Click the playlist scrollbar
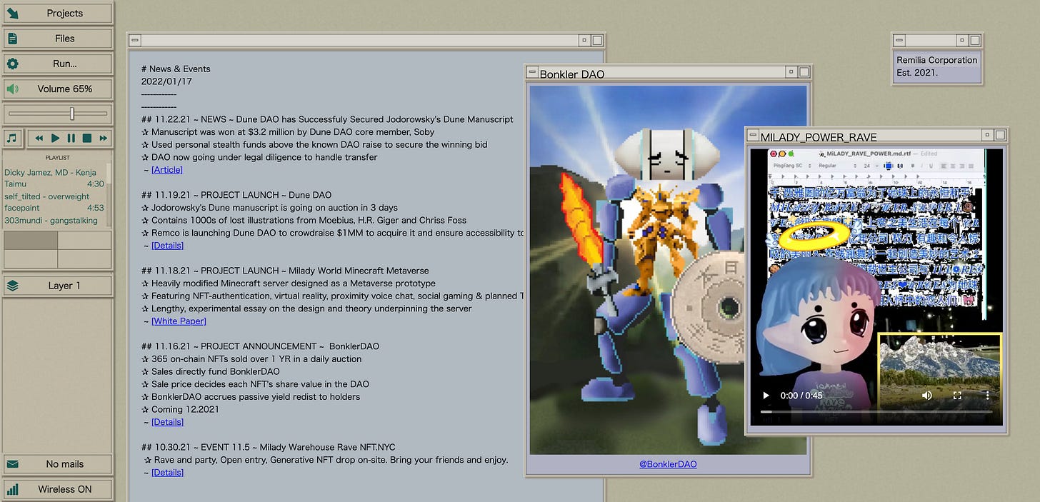The image size is (1040, 502). [109, 194]
